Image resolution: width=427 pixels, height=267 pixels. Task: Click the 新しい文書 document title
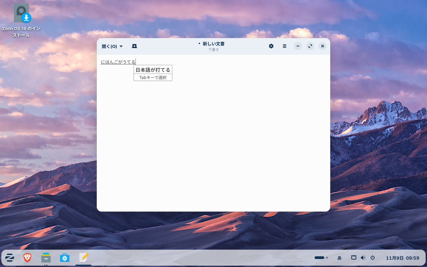point(213,44)
